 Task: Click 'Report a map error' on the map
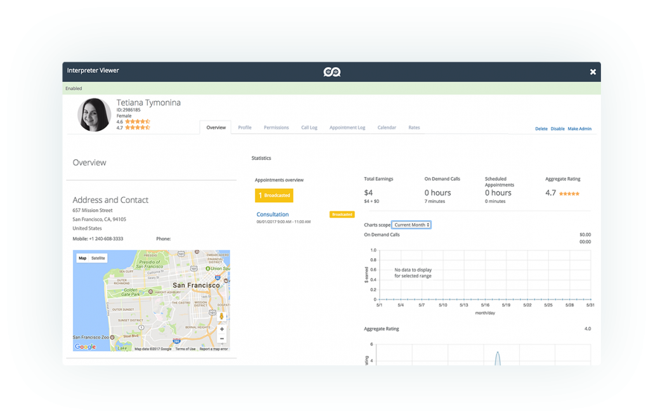(x=215, y=349)
